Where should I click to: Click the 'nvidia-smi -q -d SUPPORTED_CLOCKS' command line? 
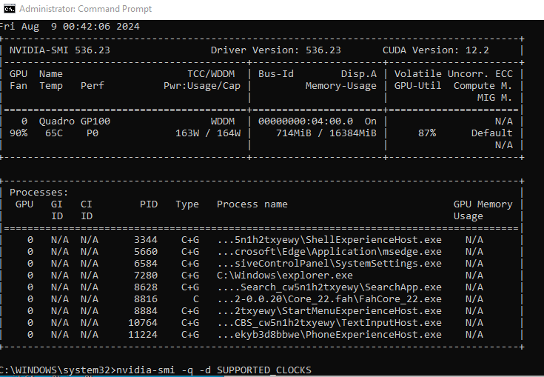pyautogui.click(x=214, y=370)
